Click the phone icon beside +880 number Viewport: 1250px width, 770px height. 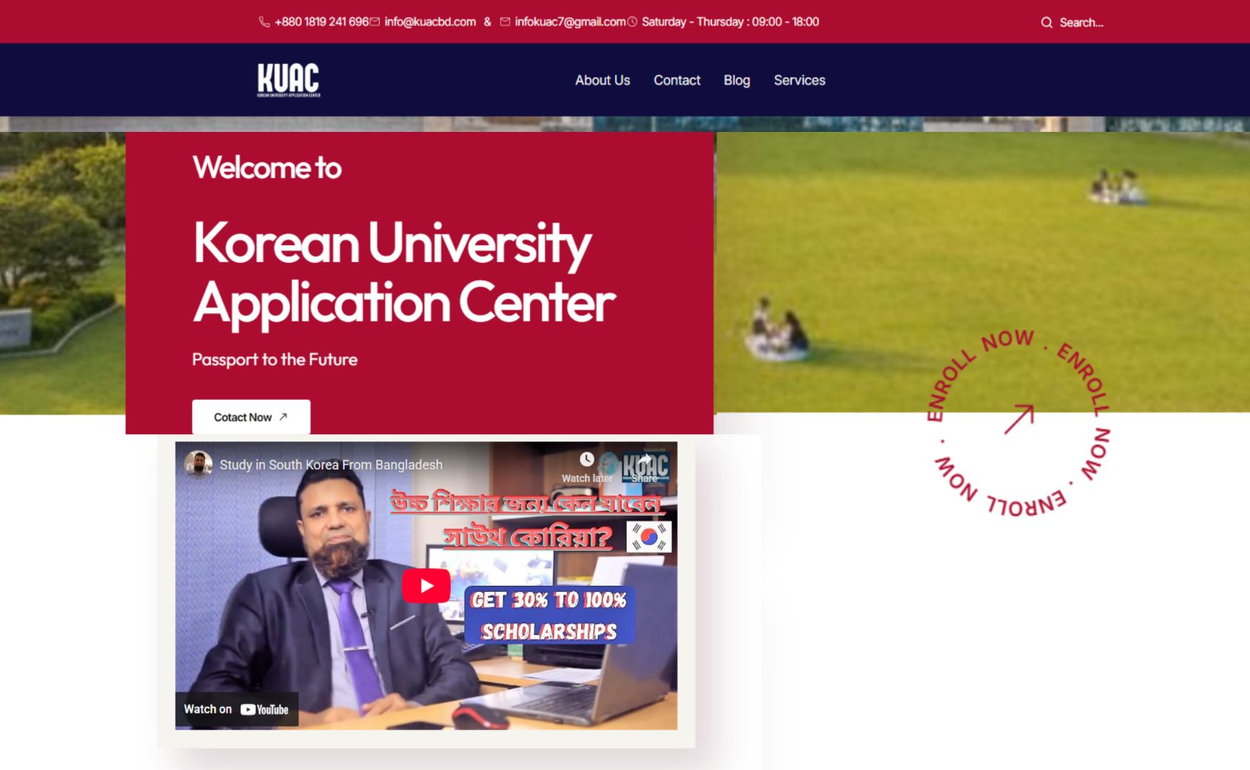click(264, 22)
